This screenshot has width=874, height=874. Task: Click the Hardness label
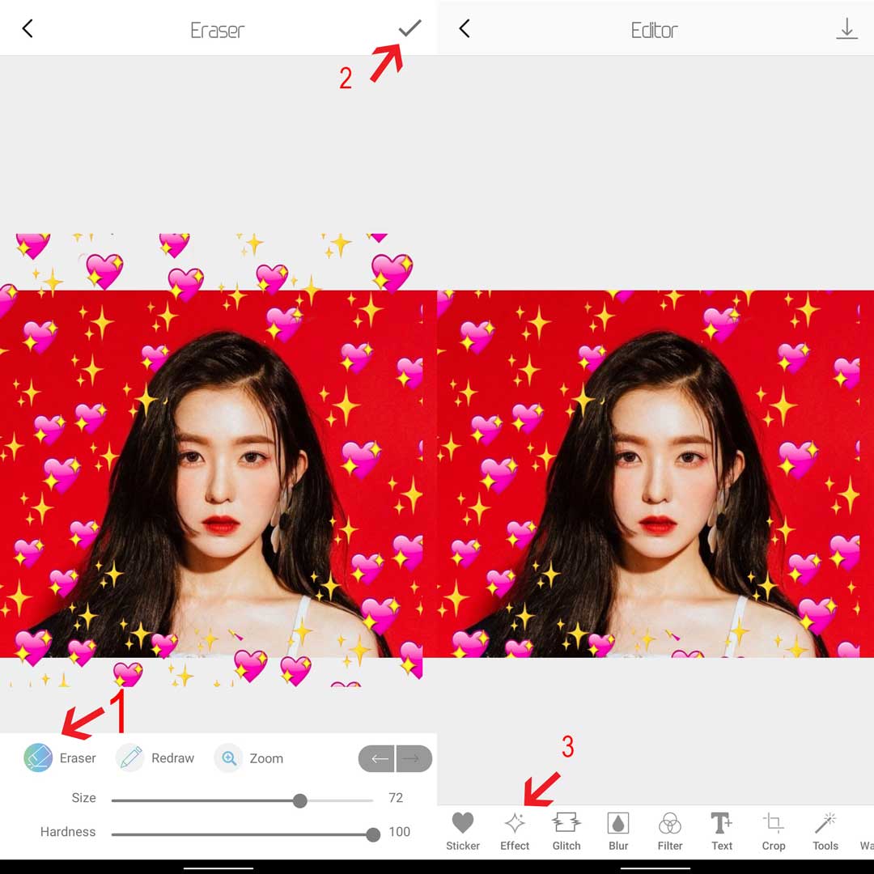click(68, 832)
